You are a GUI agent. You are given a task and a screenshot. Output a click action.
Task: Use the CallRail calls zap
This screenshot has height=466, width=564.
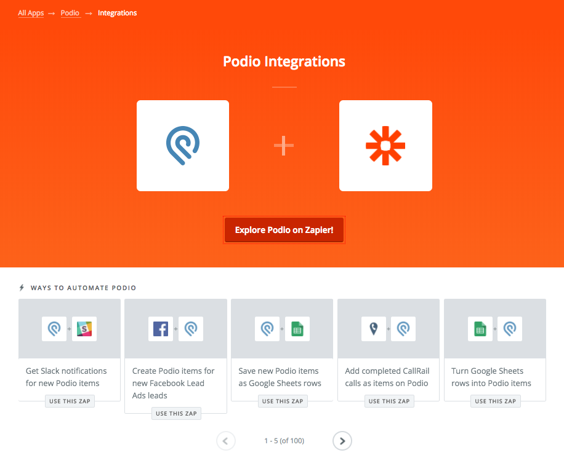(x=389, y=401)
